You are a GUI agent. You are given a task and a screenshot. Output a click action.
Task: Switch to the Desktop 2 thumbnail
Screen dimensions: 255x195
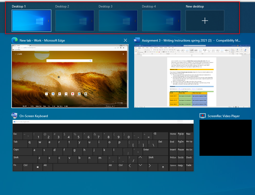75,21
